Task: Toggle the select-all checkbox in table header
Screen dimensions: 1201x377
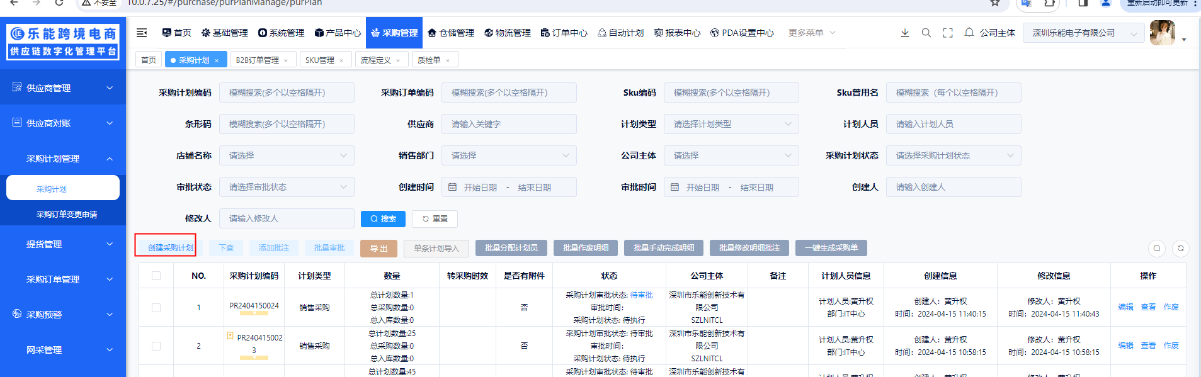Action: click(156, 276)
